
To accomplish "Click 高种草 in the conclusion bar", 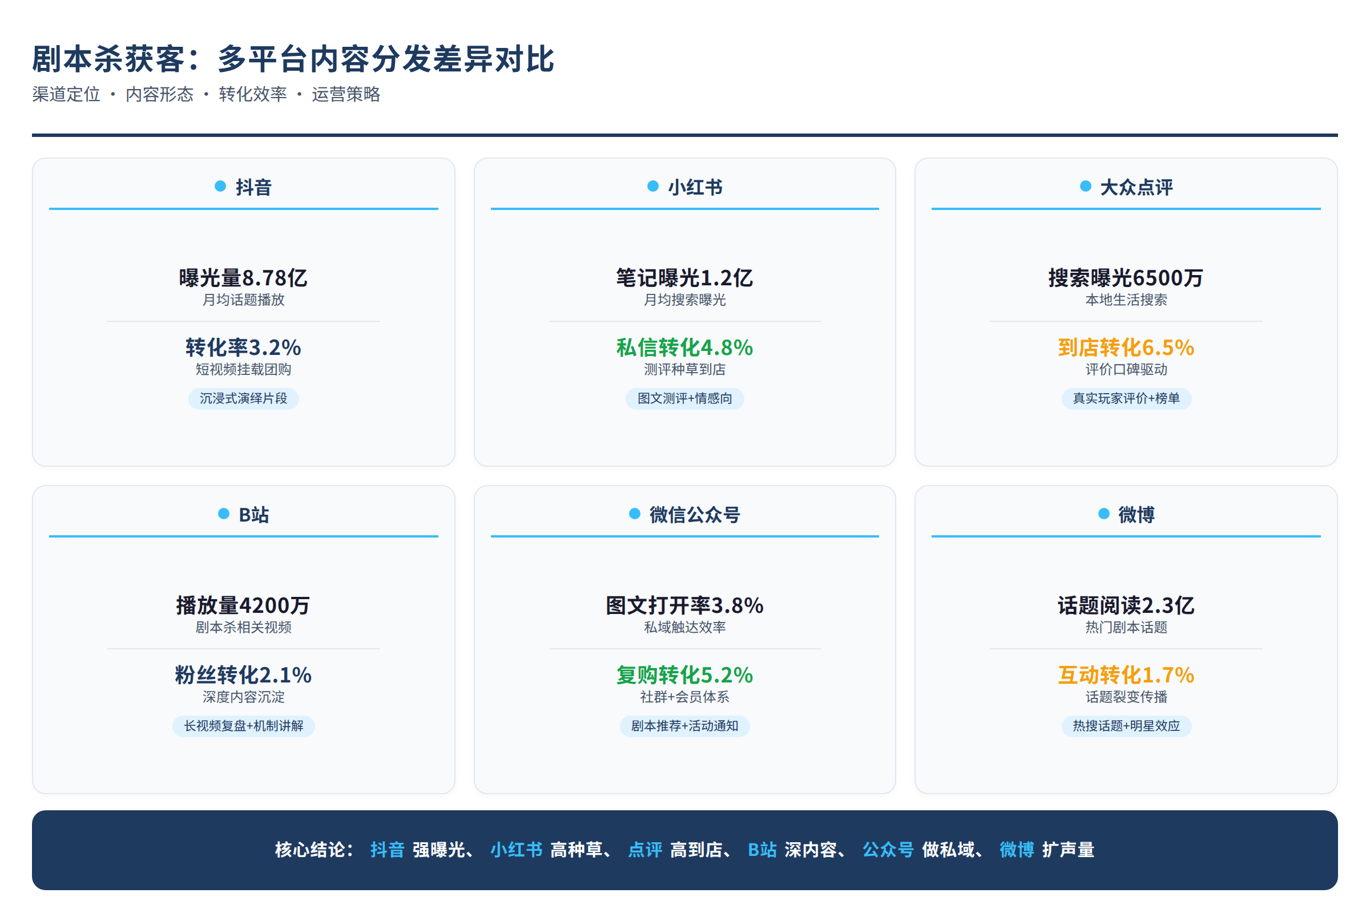I will click(577, 850).
